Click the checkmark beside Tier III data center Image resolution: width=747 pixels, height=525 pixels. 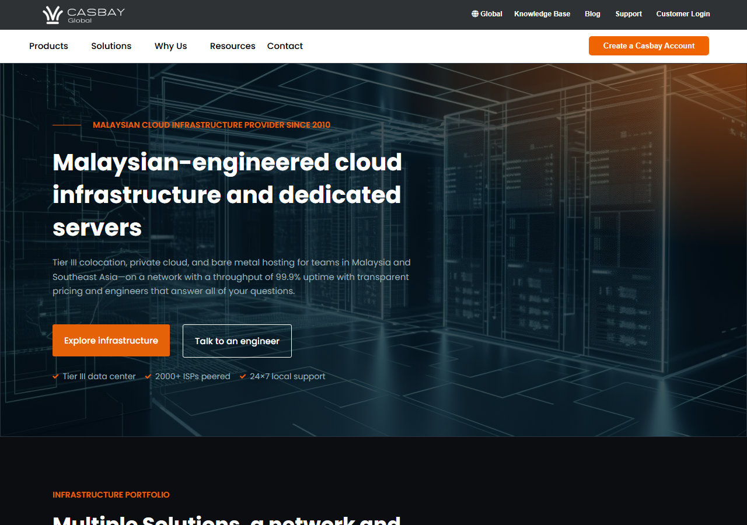pos(56,377)
